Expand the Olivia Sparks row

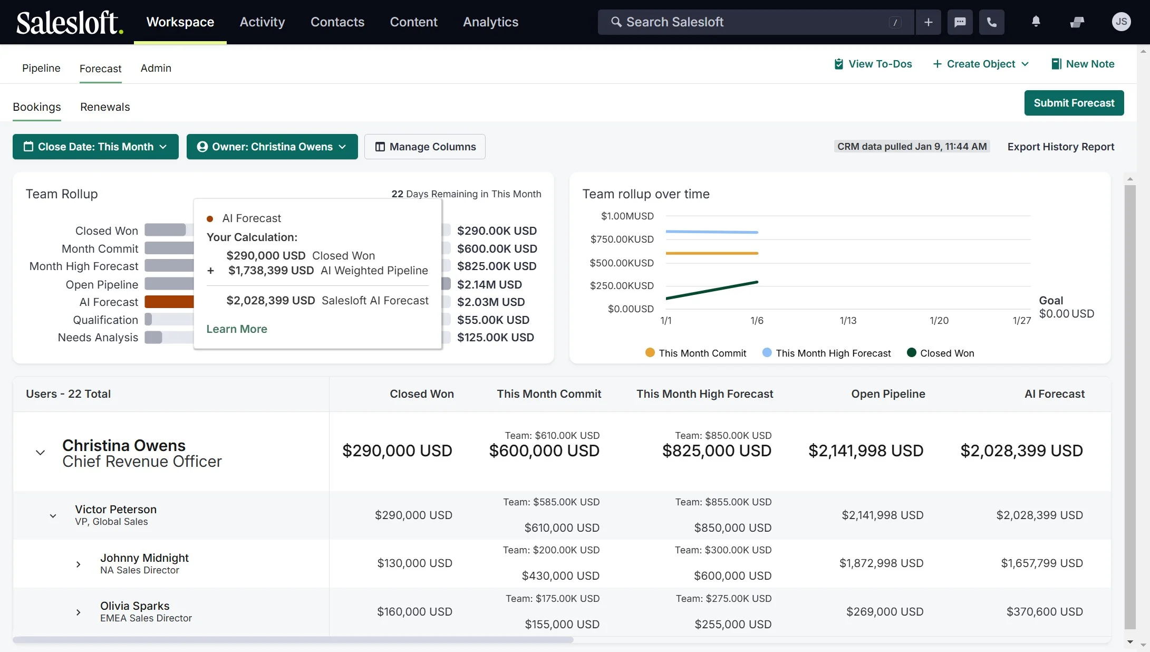tap(79, 612)
